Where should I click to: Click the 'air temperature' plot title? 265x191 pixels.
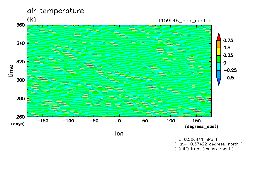(55, 11)
